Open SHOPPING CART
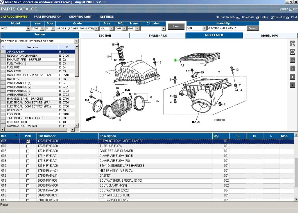 [x=80, y=17]
